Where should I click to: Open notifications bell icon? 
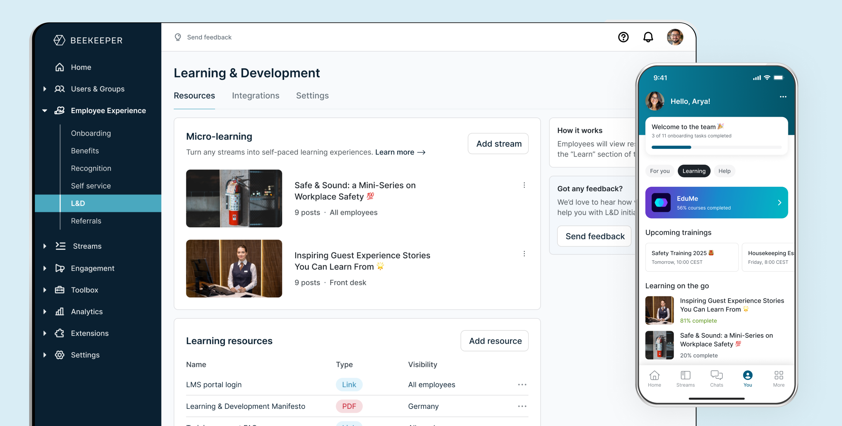(x=648, y=37)
